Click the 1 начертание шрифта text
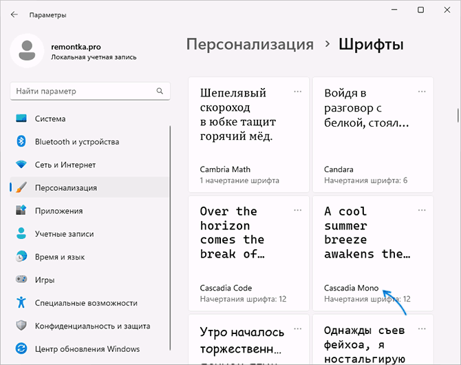The width and height of the screenshot is (461, 365). coord(239,180)
